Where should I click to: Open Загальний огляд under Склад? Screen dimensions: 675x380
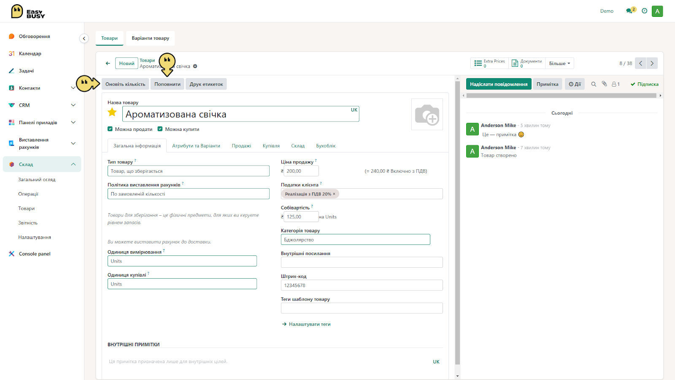pos(37,179)
